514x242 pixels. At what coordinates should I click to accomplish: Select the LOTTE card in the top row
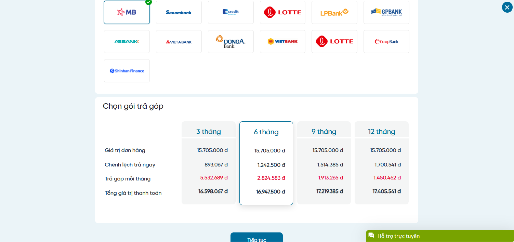coord(282,12)
